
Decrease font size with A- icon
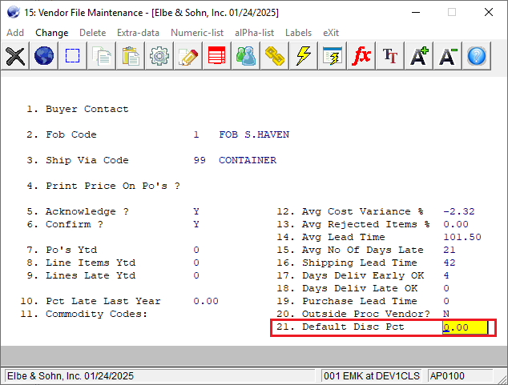click(x=448, y=56)
